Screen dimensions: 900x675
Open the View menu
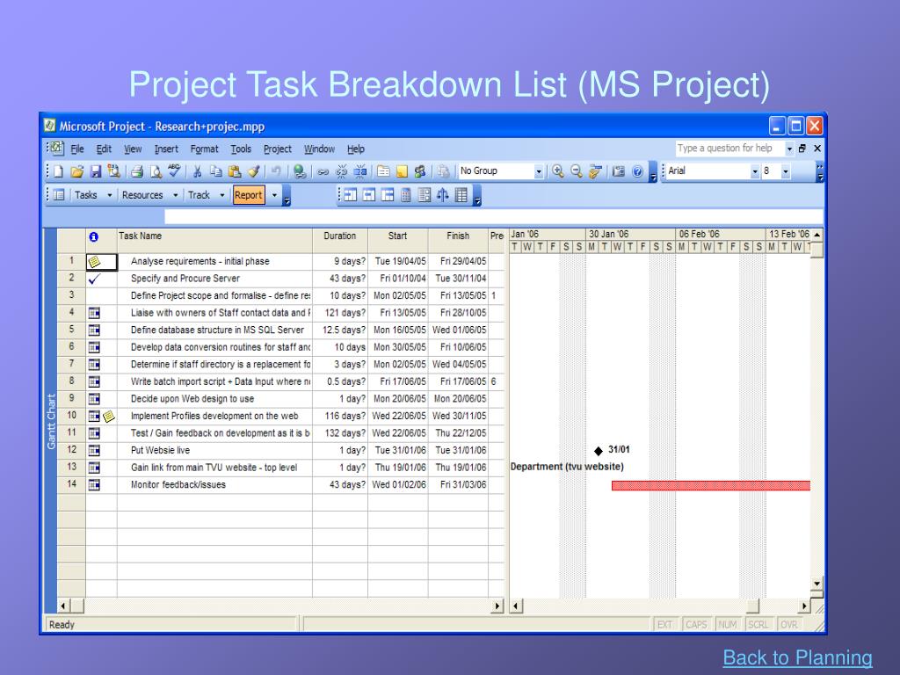pyautogui.click(x=133, y=149)
